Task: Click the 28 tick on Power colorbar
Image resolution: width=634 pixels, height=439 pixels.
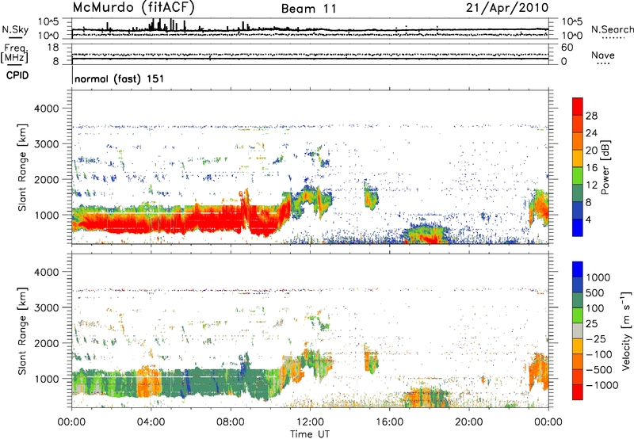Action: click(x=591, y=116)
